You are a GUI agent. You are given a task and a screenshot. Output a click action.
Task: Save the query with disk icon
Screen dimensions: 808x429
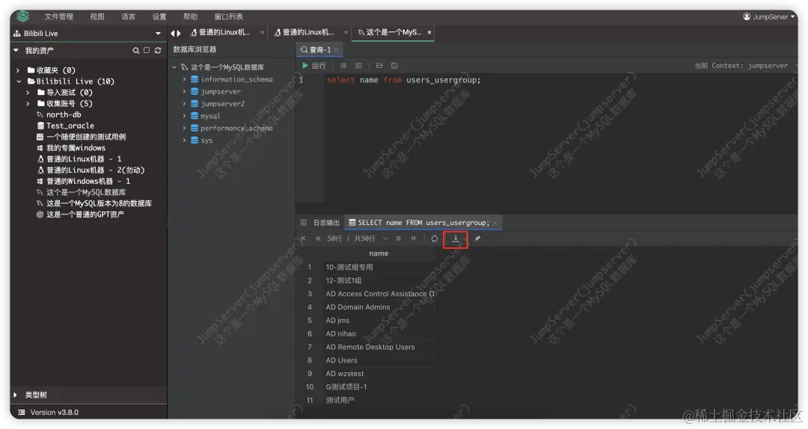point(394,66)
